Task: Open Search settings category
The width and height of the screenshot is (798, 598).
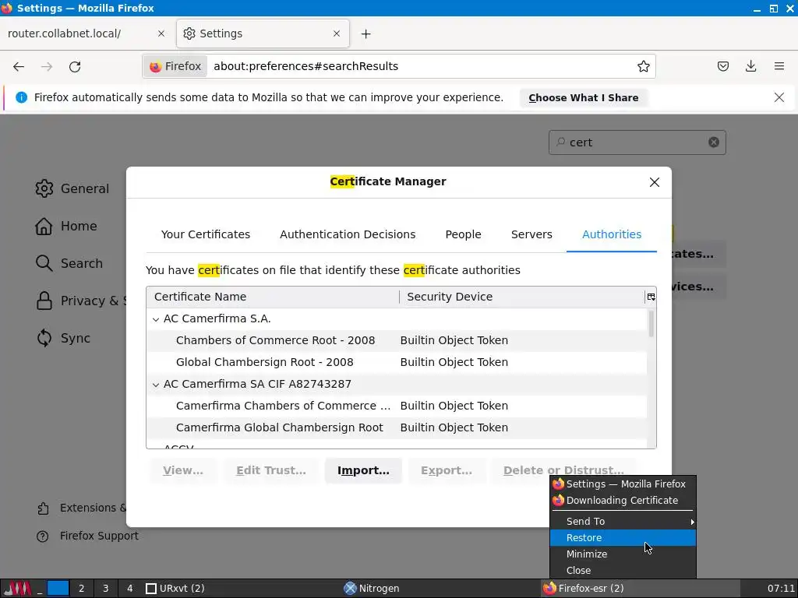Action: click(69, 263)
